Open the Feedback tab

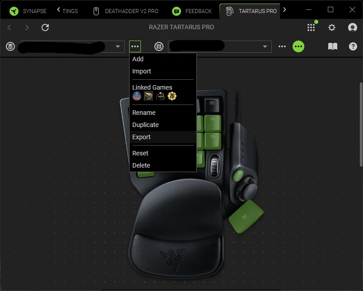(192, 11)
